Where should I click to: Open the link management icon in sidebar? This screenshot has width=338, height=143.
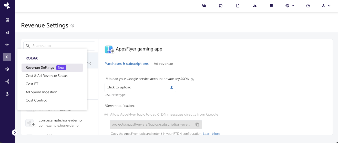tap(7, 45)
